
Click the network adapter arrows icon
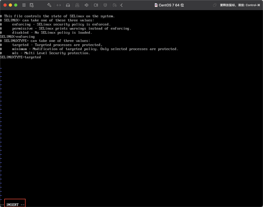59,5
